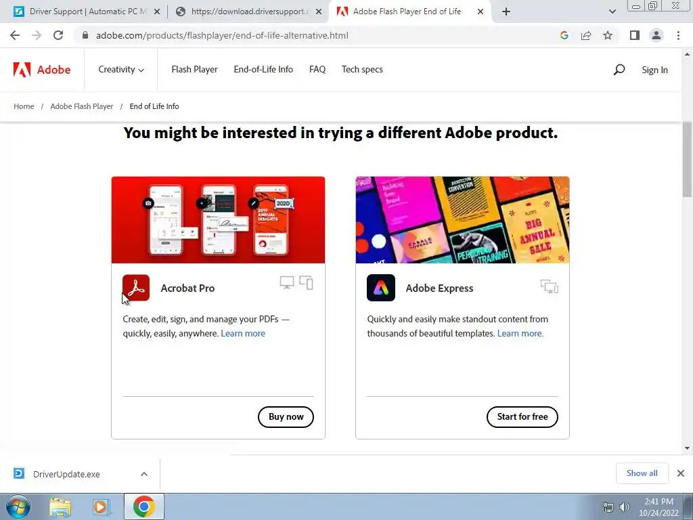Open the Tech specs nav item
This screenshot has width=693, height=520.
(362, 70)
